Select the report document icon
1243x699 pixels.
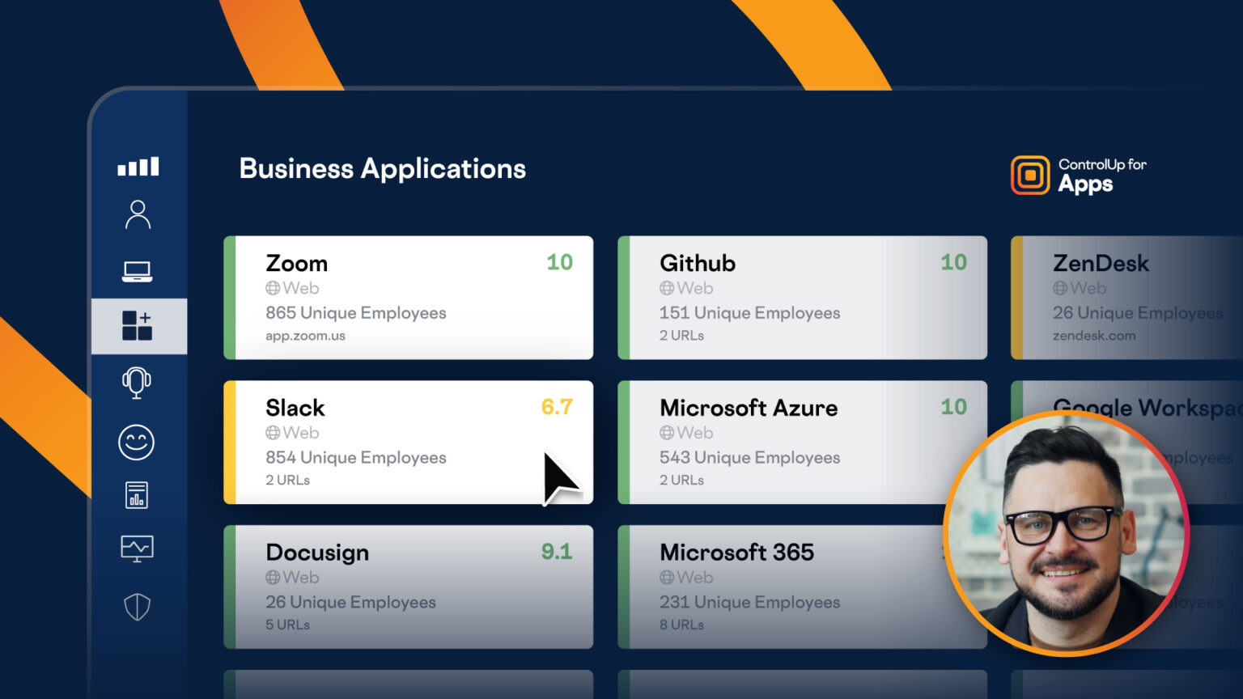click(x=137, y=495)
